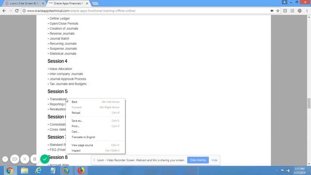311x175 pixels.
Task: Click the Suspense Journals item
Action: pos(63,49)
